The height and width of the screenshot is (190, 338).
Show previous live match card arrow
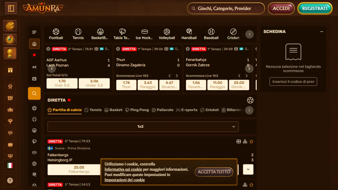pos(52,69)
